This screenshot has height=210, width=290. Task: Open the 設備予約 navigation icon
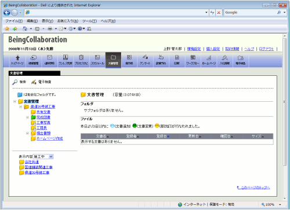[161, 60]
